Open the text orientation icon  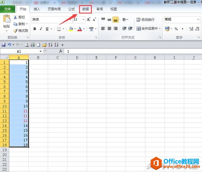(x=124, y=20)
